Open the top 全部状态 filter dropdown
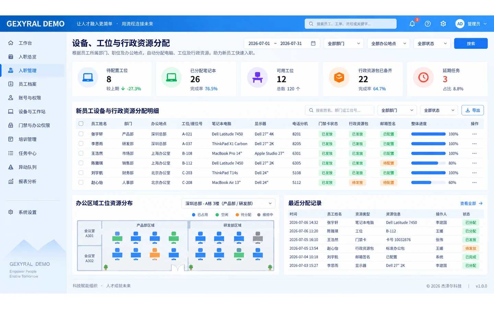 [x=432, y=44]
